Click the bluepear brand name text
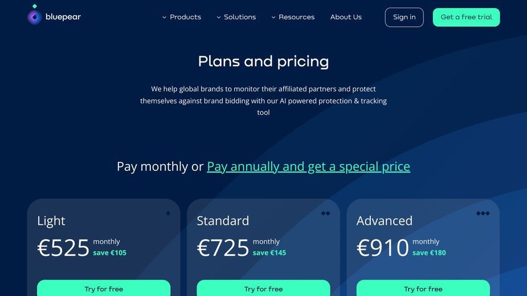The image size is (527, 296). tap(63, 17)
